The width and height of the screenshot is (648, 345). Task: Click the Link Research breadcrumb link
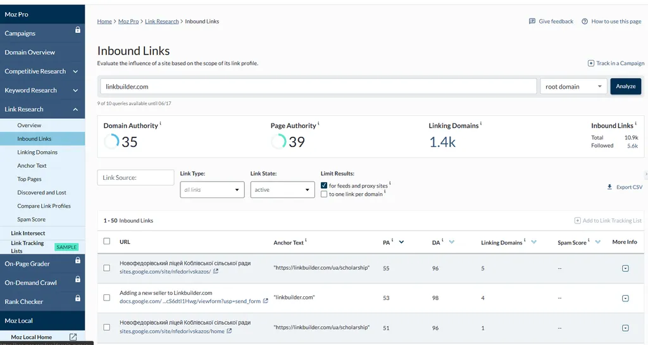click(161, 22)
